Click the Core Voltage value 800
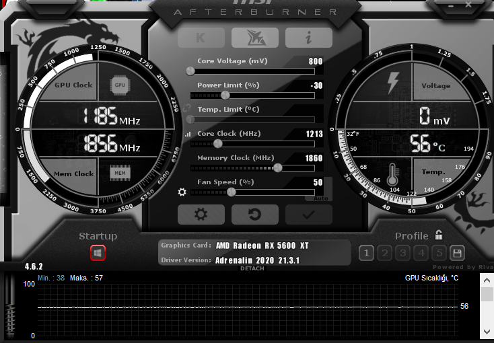 [x=316, y=61]
